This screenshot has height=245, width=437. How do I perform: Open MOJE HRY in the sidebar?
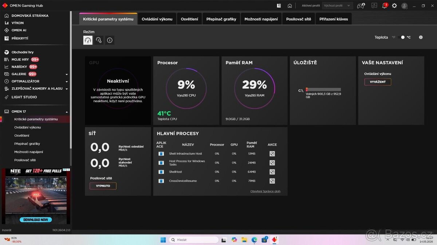pos(20,60)
